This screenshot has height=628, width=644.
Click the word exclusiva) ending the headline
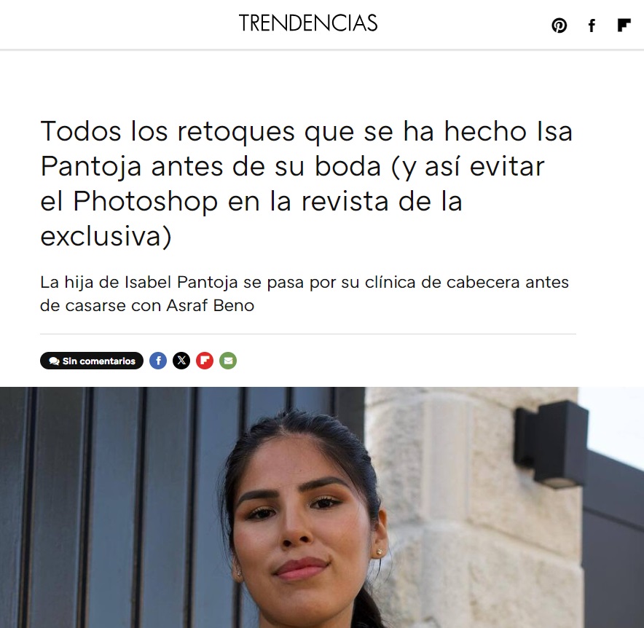point(106,237)
